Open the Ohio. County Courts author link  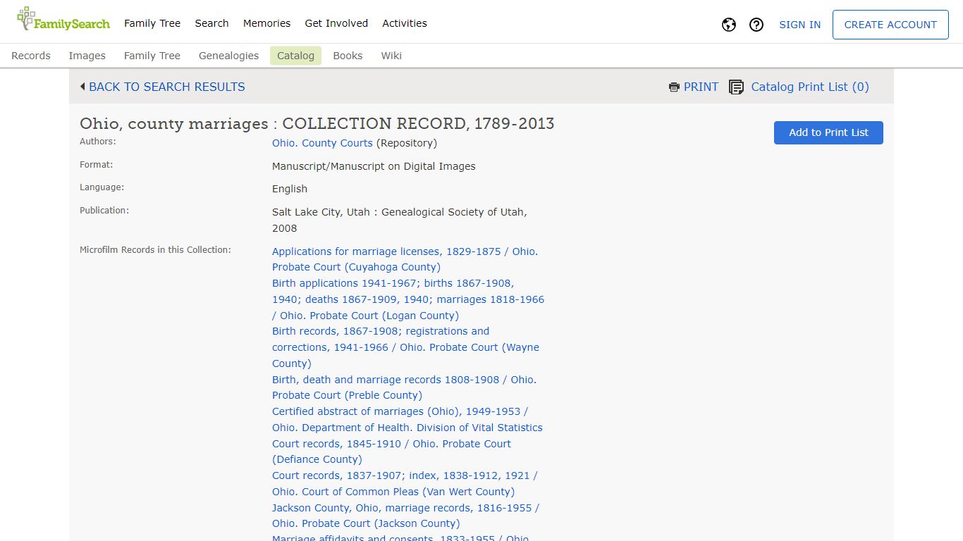point(322,143)
